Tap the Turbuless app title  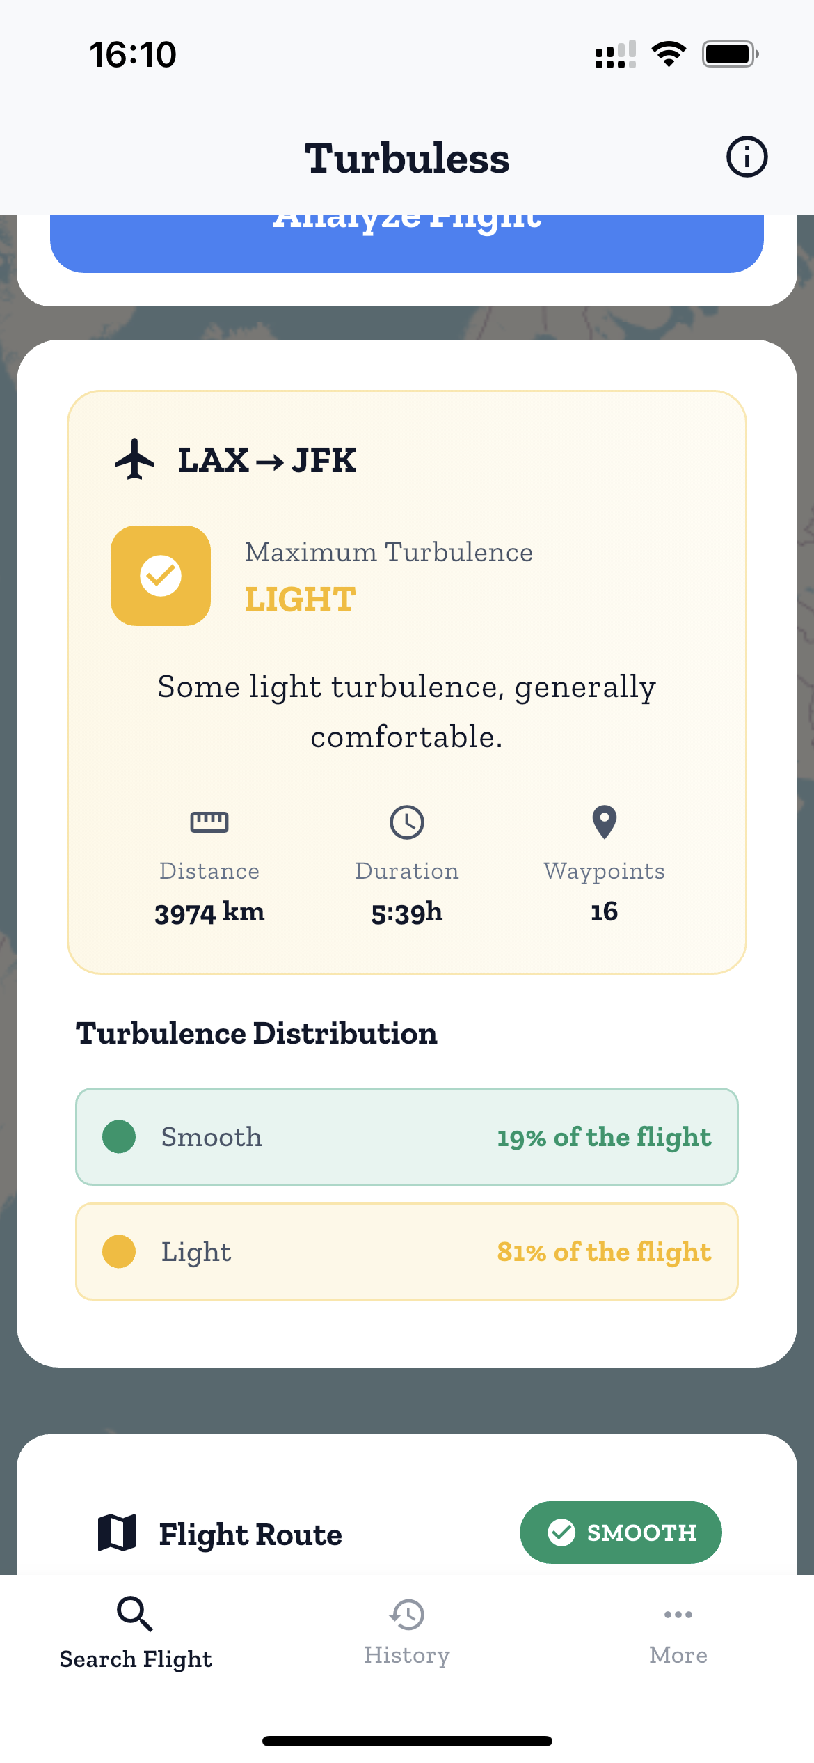(407, 158)
